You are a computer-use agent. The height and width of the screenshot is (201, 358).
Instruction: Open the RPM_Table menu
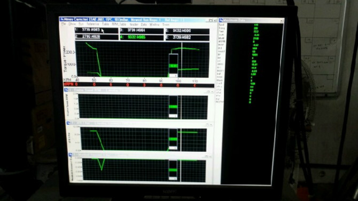119,24
